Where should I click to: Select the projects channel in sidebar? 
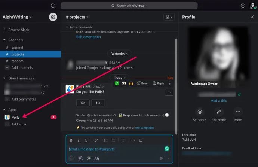(30, 54)
